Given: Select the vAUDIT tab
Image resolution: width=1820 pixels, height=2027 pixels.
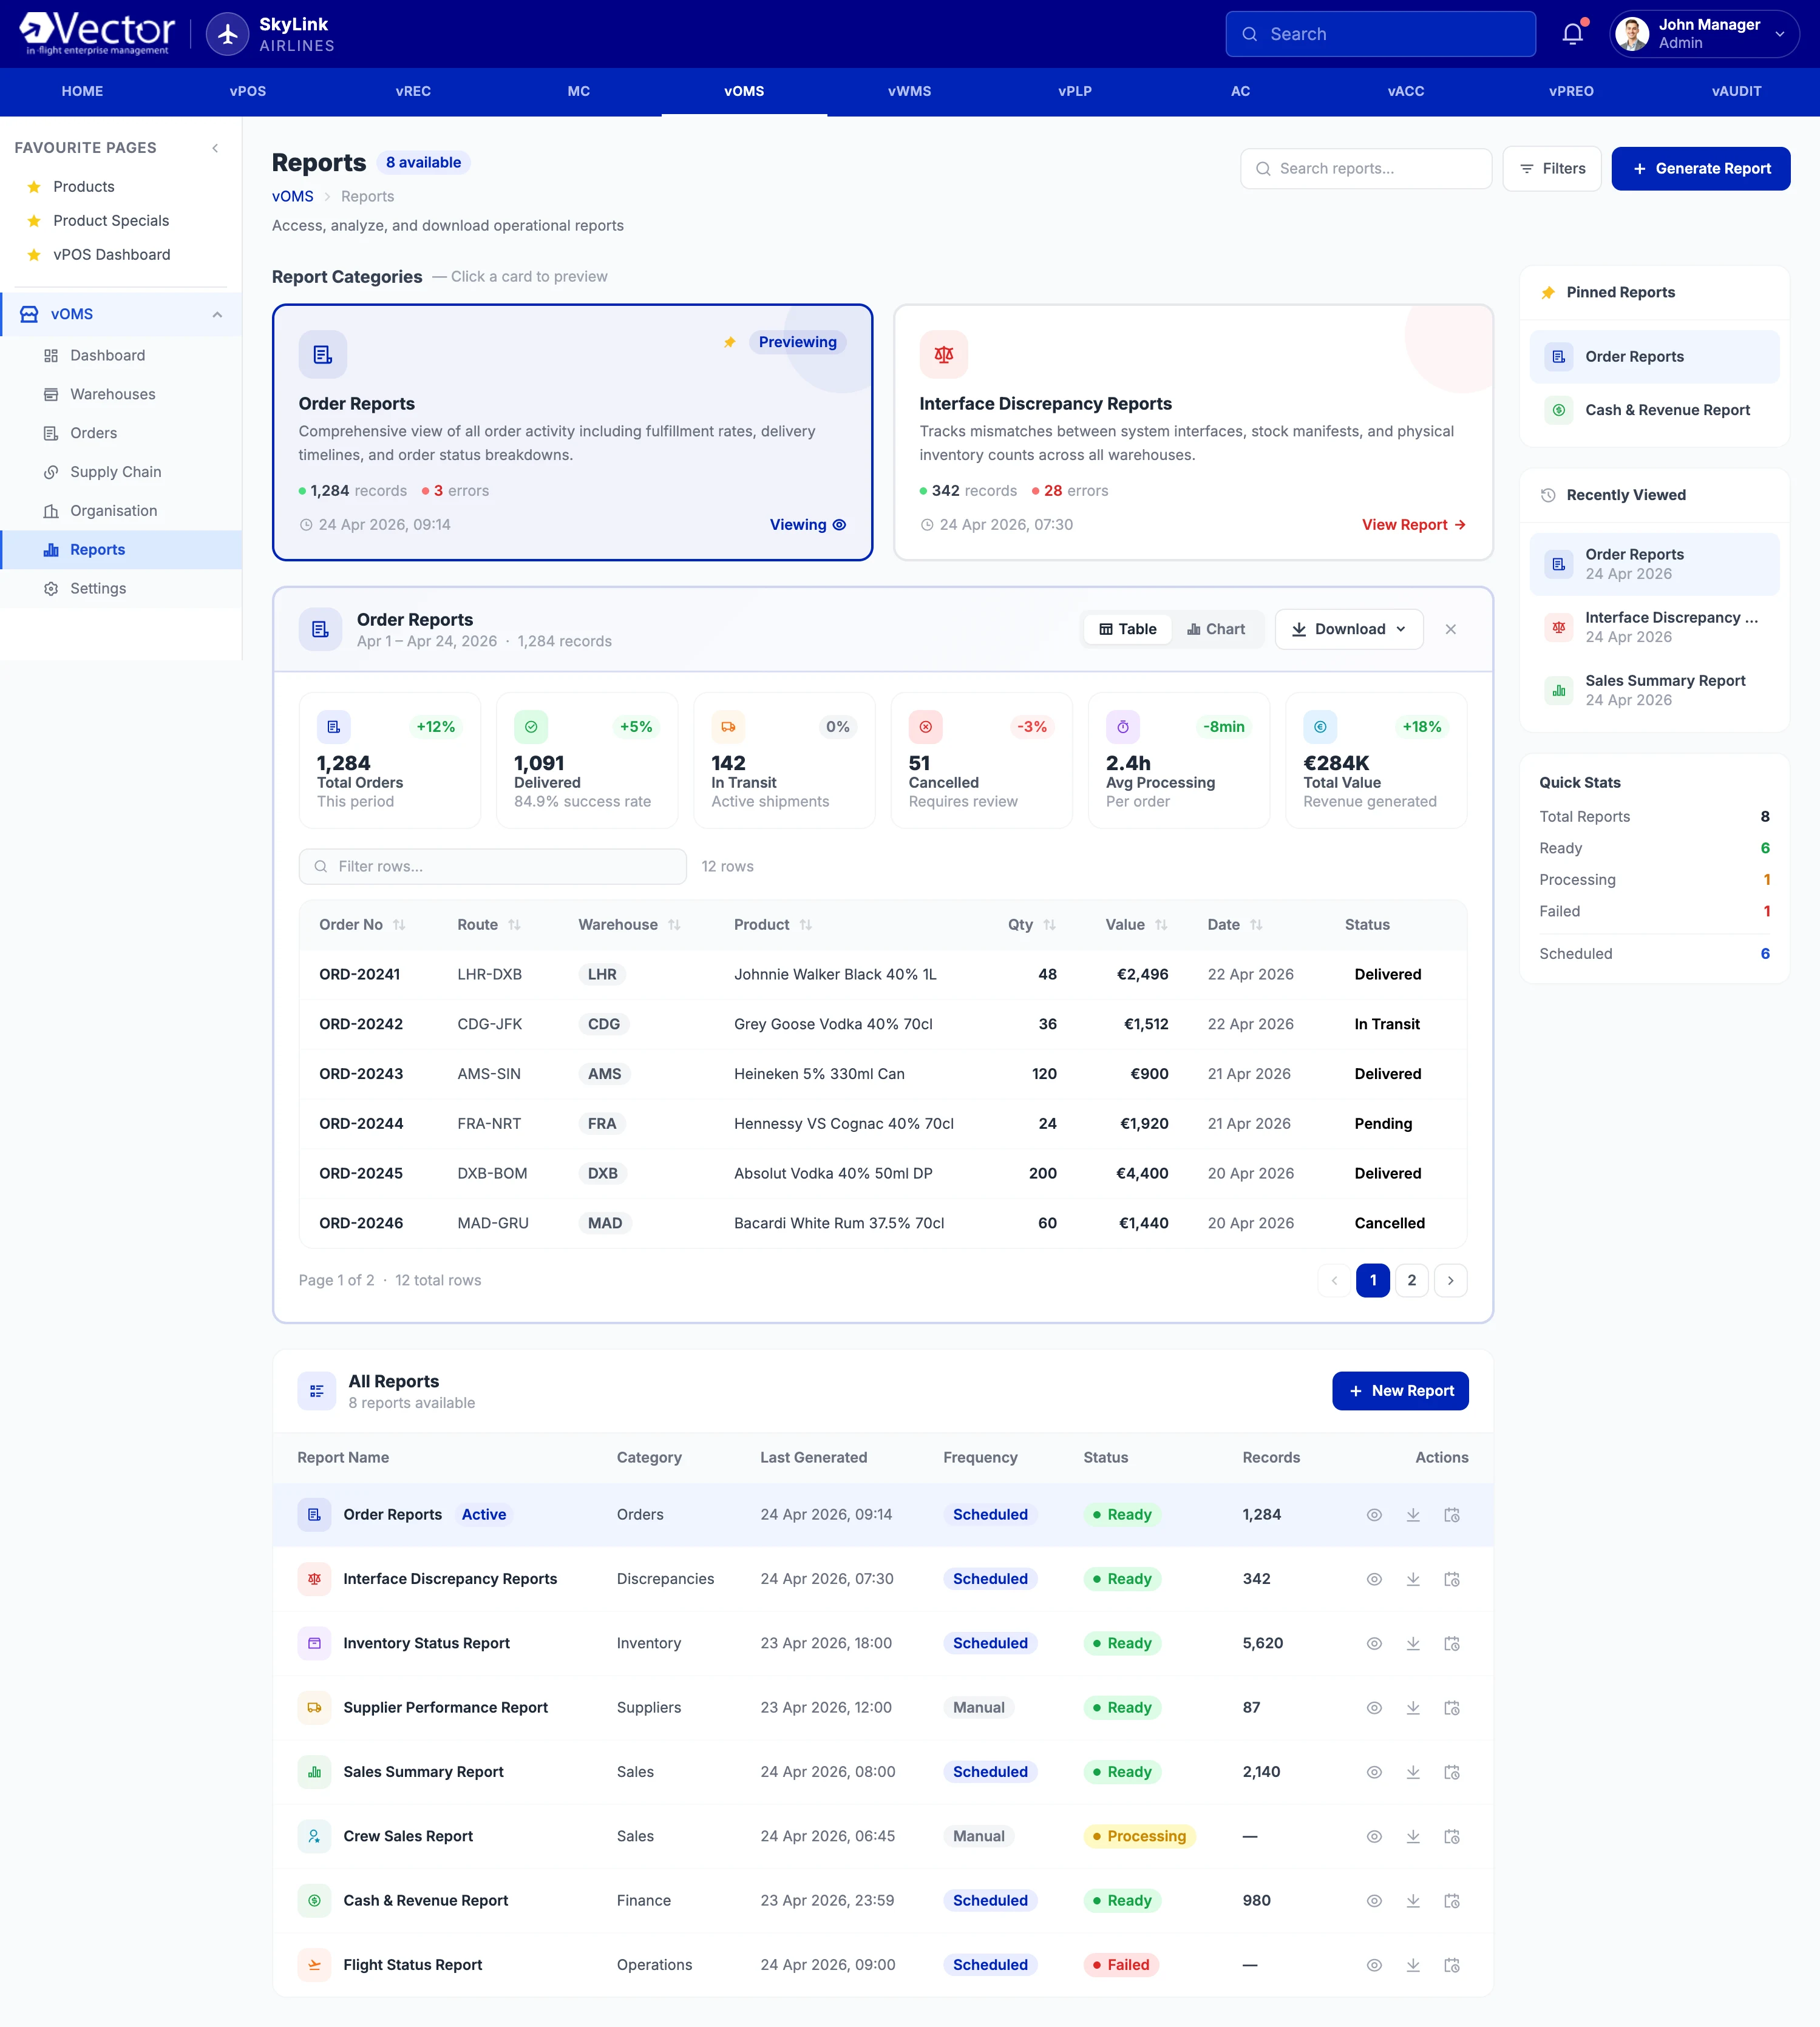Looking at the screenshot, I should (x=1736, y=91).
